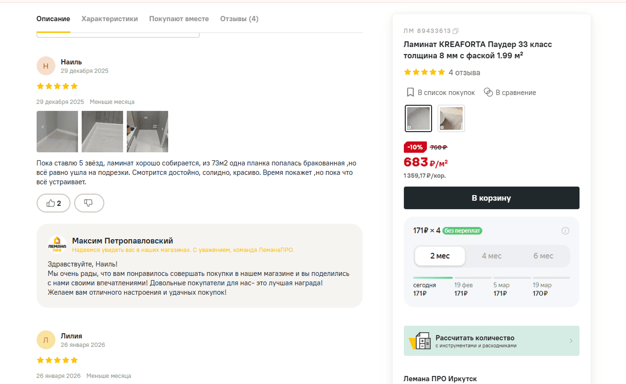The height and width of the screenshot is (384, 626).
Task: Expand the Рассчитать количество chevron
Action: coord(571,341)
